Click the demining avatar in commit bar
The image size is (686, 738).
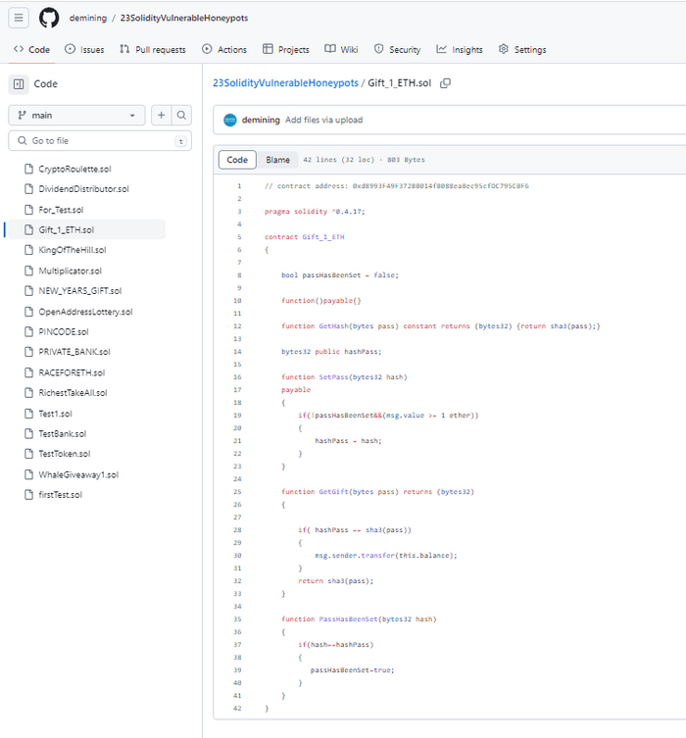click(x=230, y=120)
